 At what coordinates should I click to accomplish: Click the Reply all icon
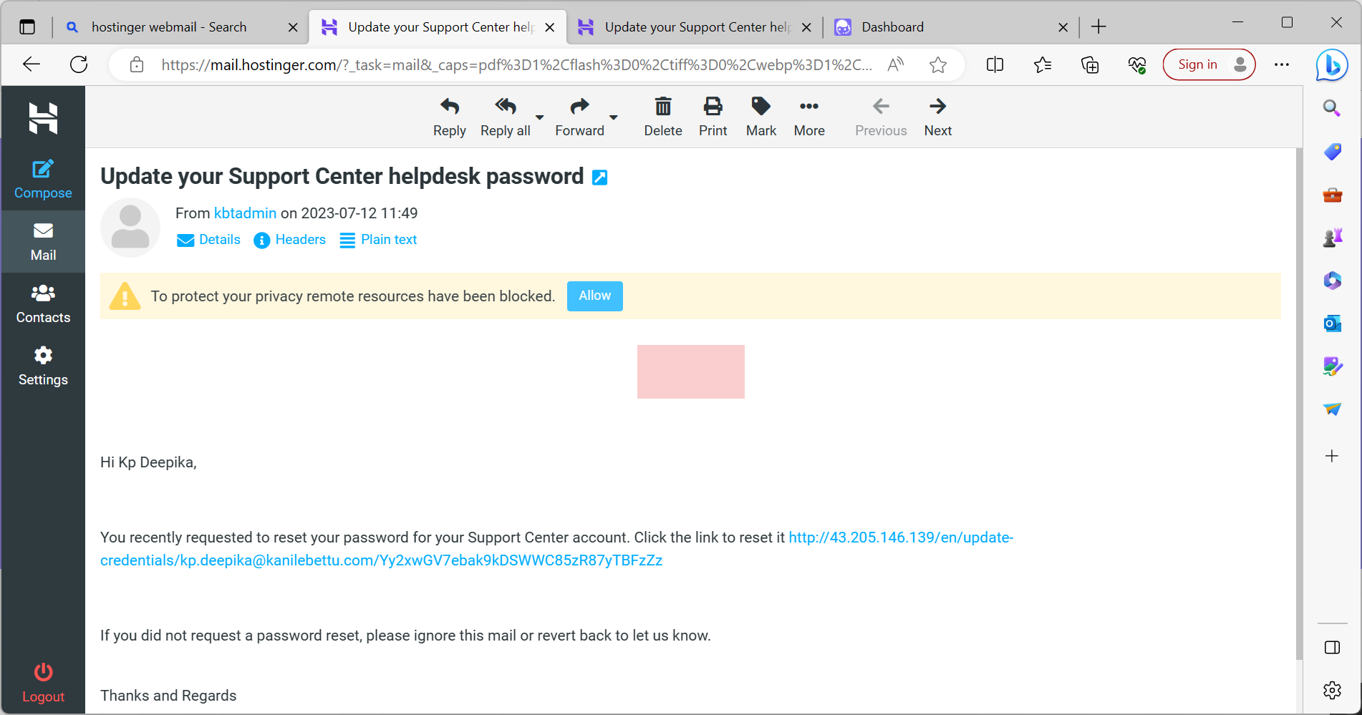[505, 107]
